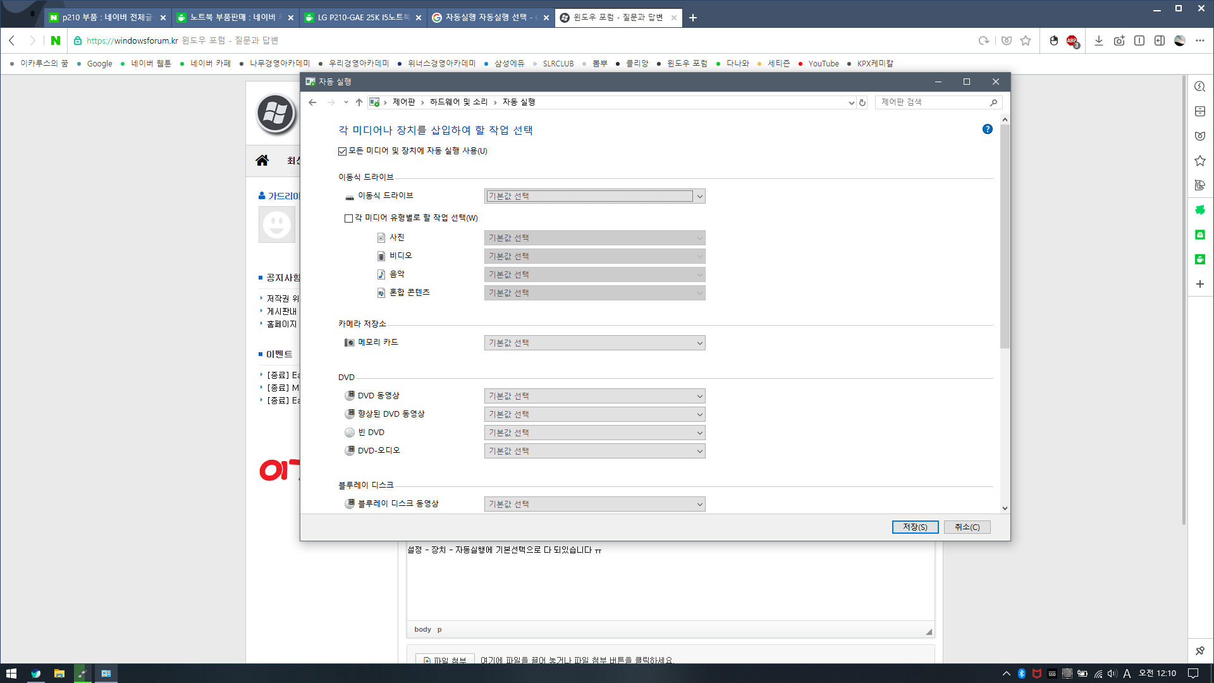Open sidebar favorites star icon
The width and height of the screenshot is (1214, 683).
[x=1200, y=161]
